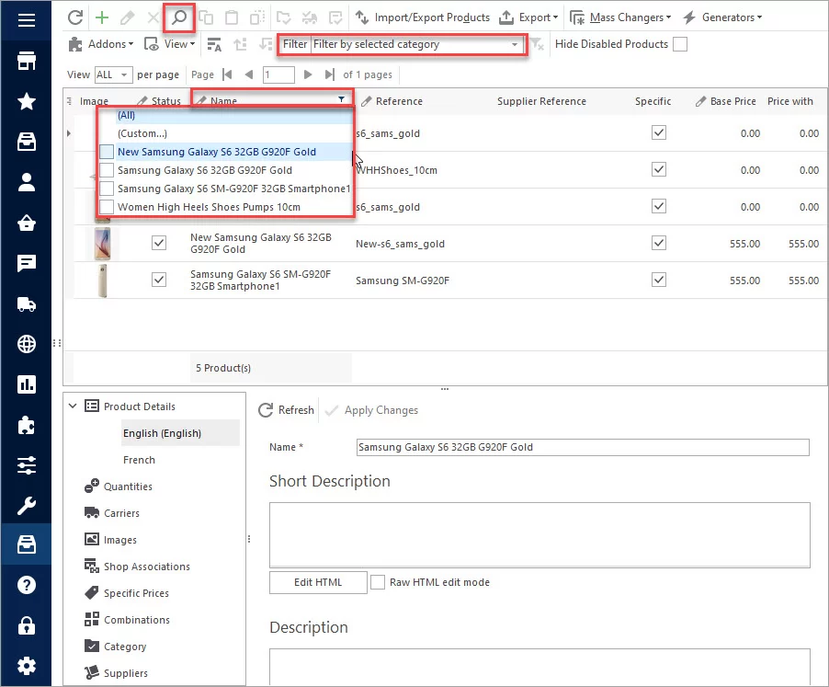Open the Export dropdown menu
This screenshot has height=687, width=829.
[528, 17]
